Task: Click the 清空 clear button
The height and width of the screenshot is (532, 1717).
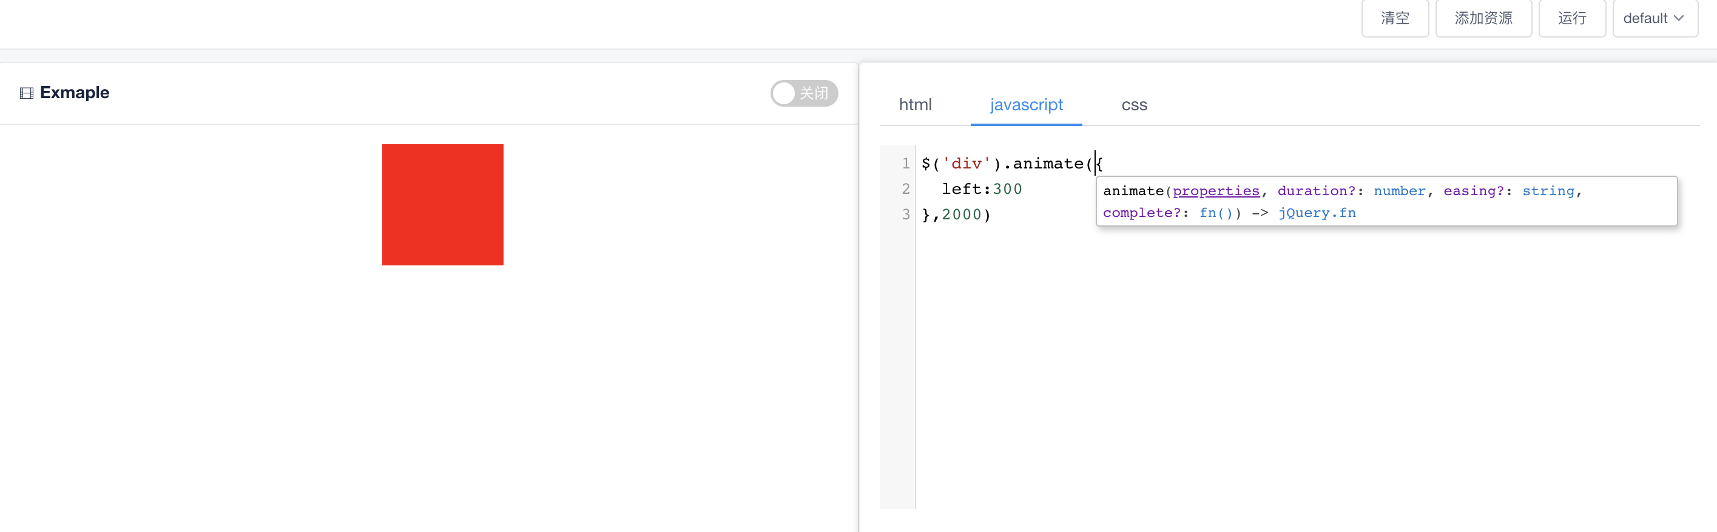Action: [1394, 18]
